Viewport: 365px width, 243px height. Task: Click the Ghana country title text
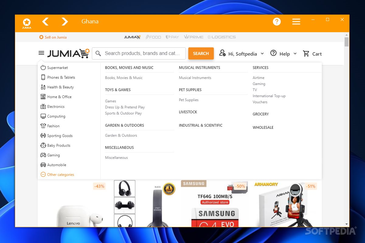coord(90,22)
